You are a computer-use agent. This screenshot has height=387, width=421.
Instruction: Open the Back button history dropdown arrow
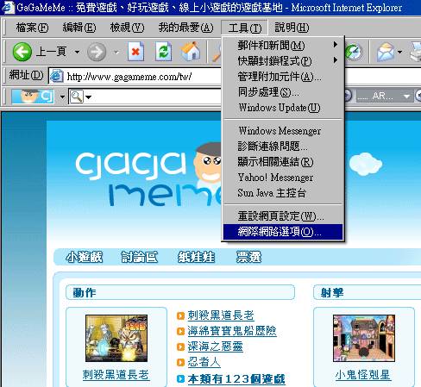(x=77, y=53)
